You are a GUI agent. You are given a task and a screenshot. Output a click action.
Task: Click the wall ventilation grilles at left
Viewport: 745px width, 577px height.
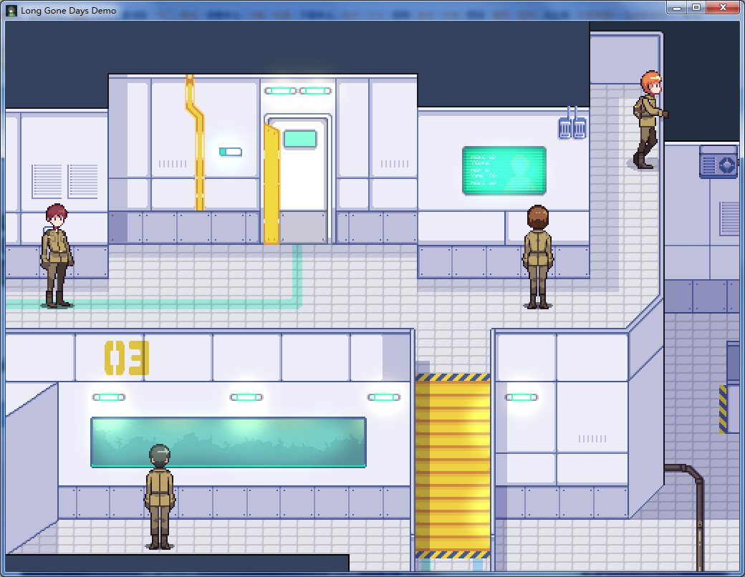[64, 181]
